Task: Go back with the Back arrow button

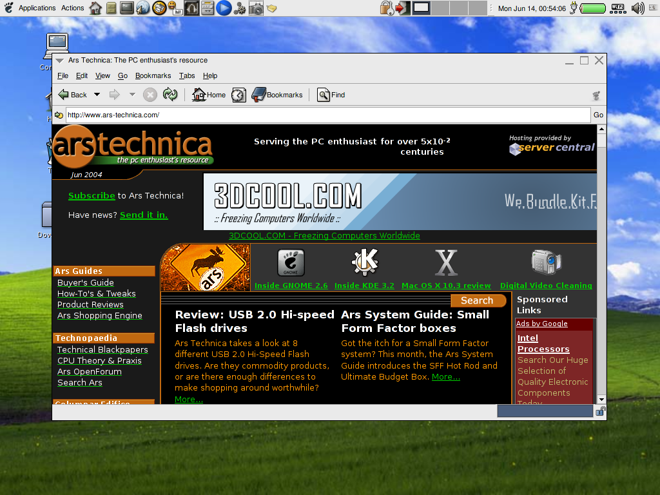Action: coord(72,95)
